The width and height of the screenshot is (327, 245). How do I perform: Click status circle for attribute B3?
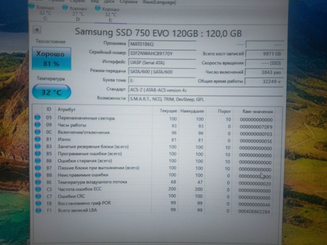38,146
